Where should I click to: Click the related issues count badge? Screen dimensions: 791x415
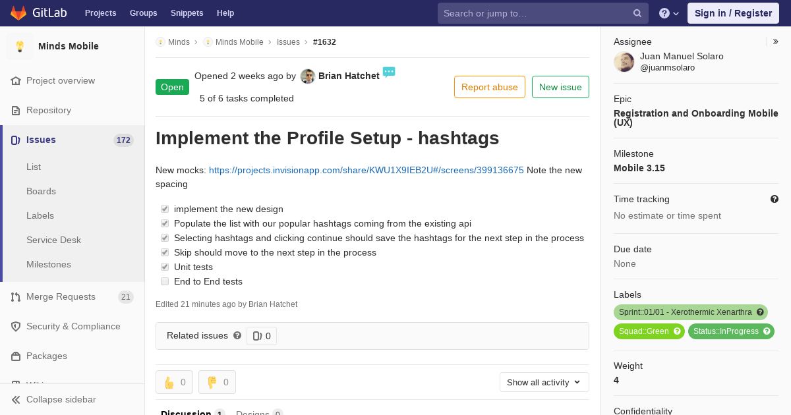point(262,336)
